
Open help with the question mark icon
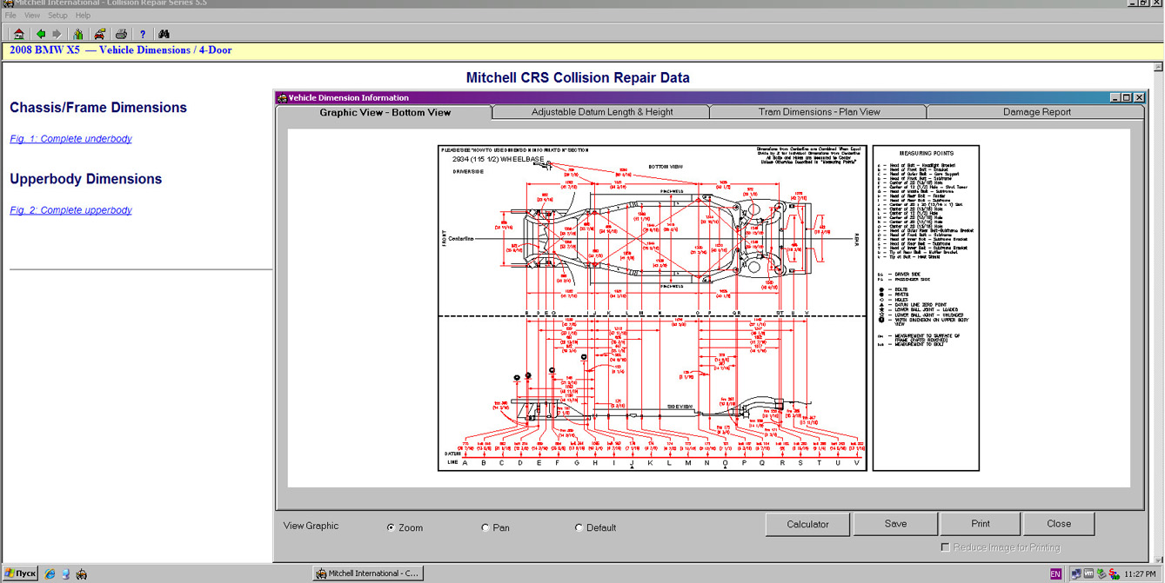point(143,34)
